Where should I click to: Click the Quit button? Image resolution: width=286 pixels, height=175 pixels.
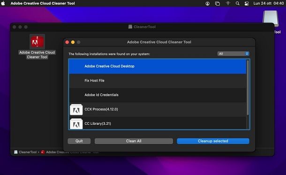coord(79,141)
